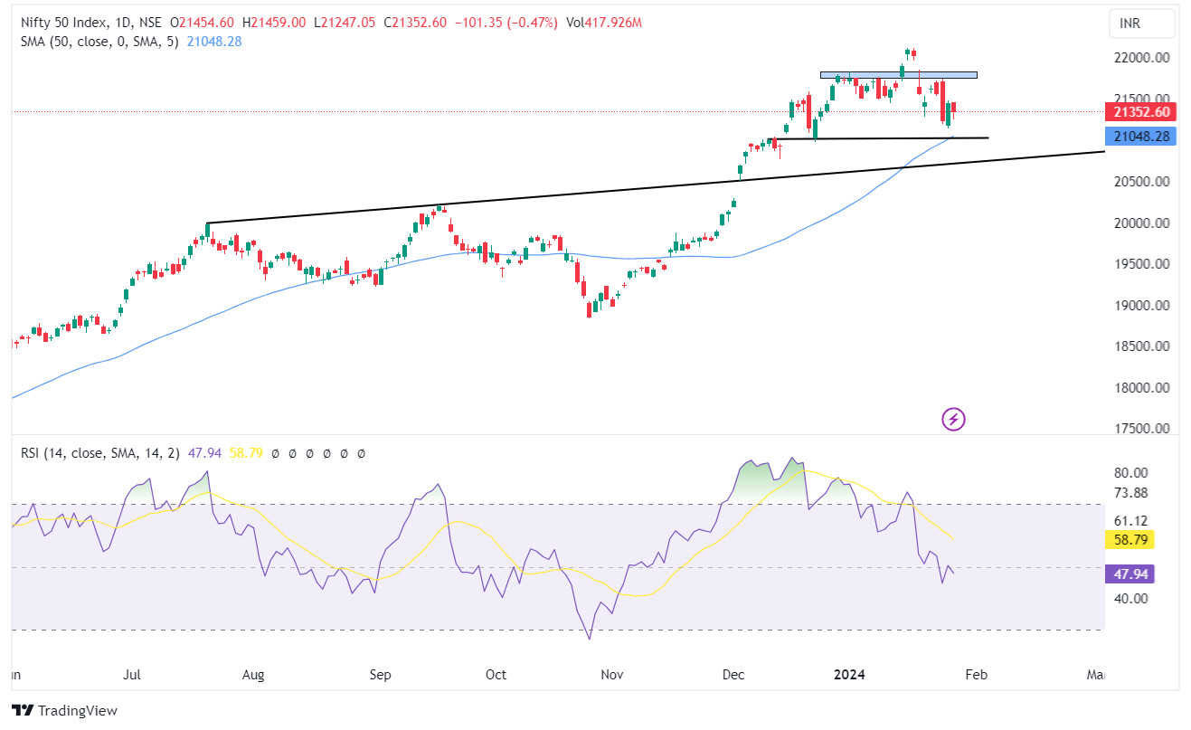Click the C21352.60 close value
1191x730 pixels.
[415, 23]
